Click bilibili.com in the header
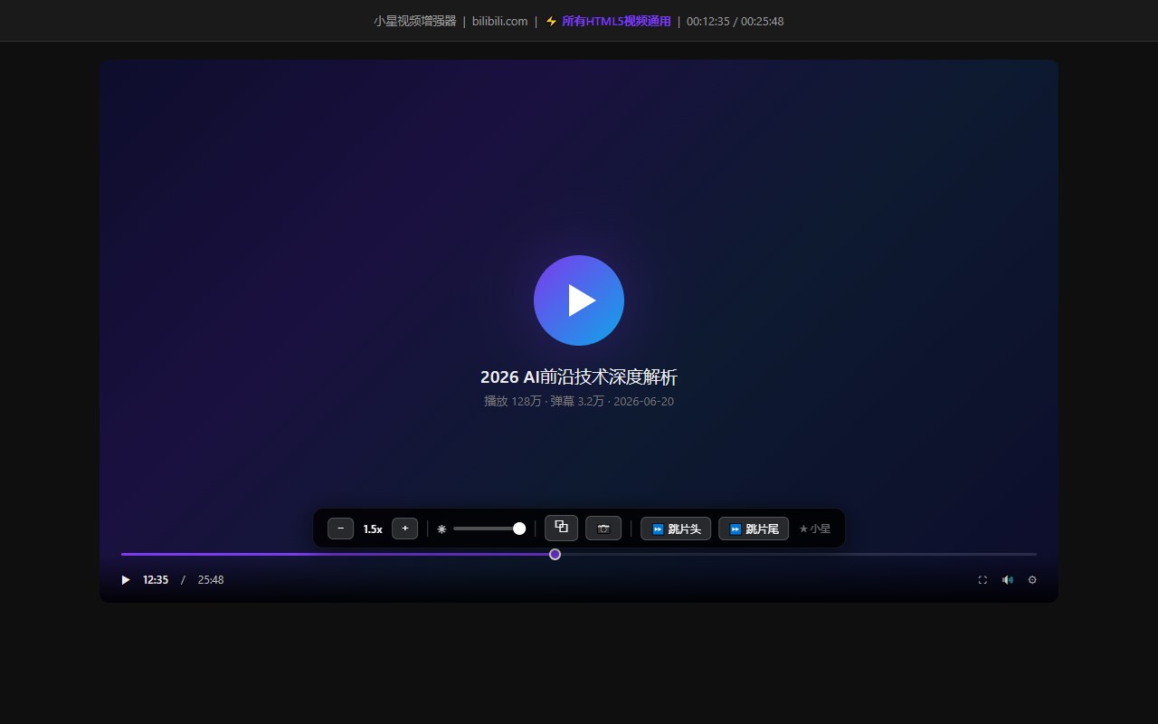Screen dimensions: 1158x724 [x=499, y=21]
